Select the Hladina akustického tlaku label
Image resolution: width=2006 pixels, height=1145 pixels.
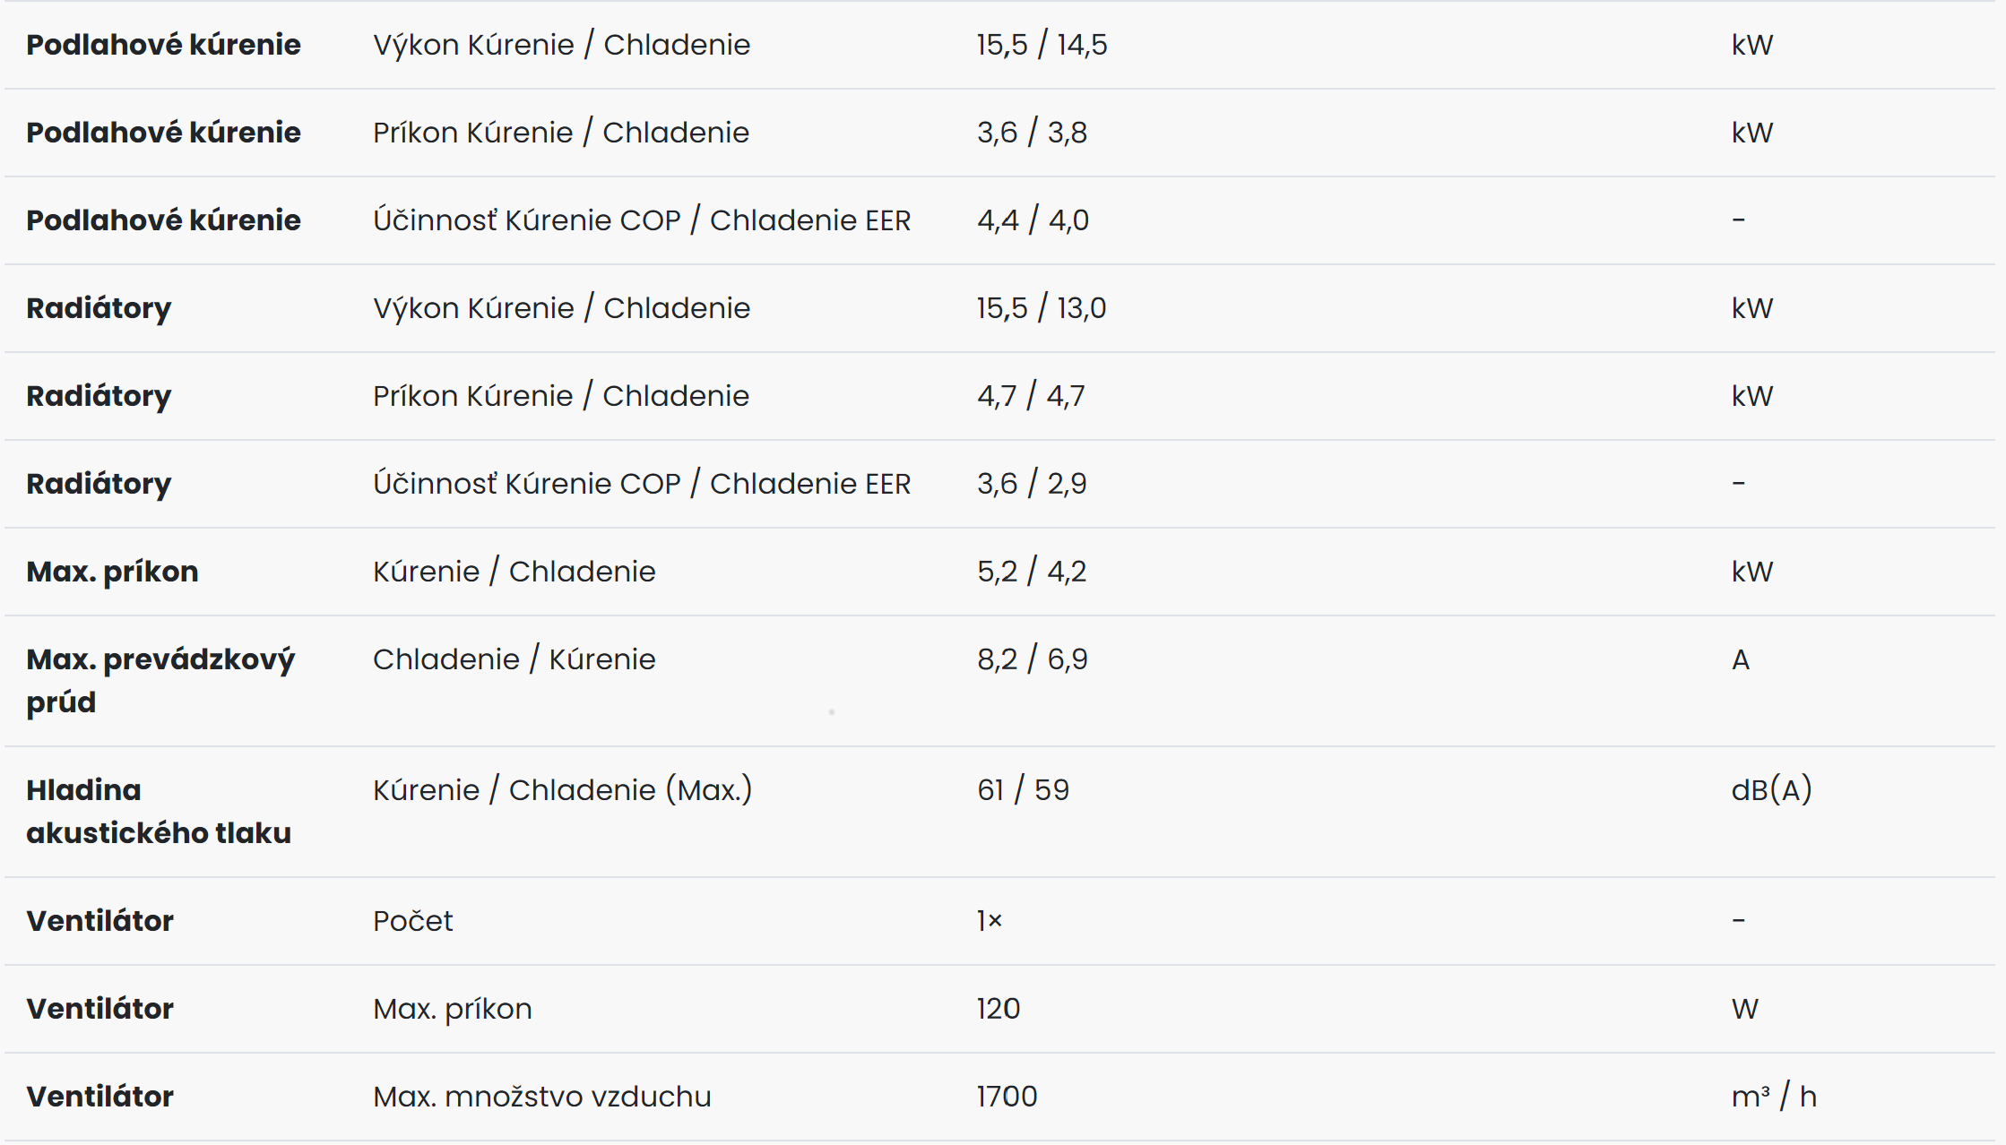pos(159,812)
